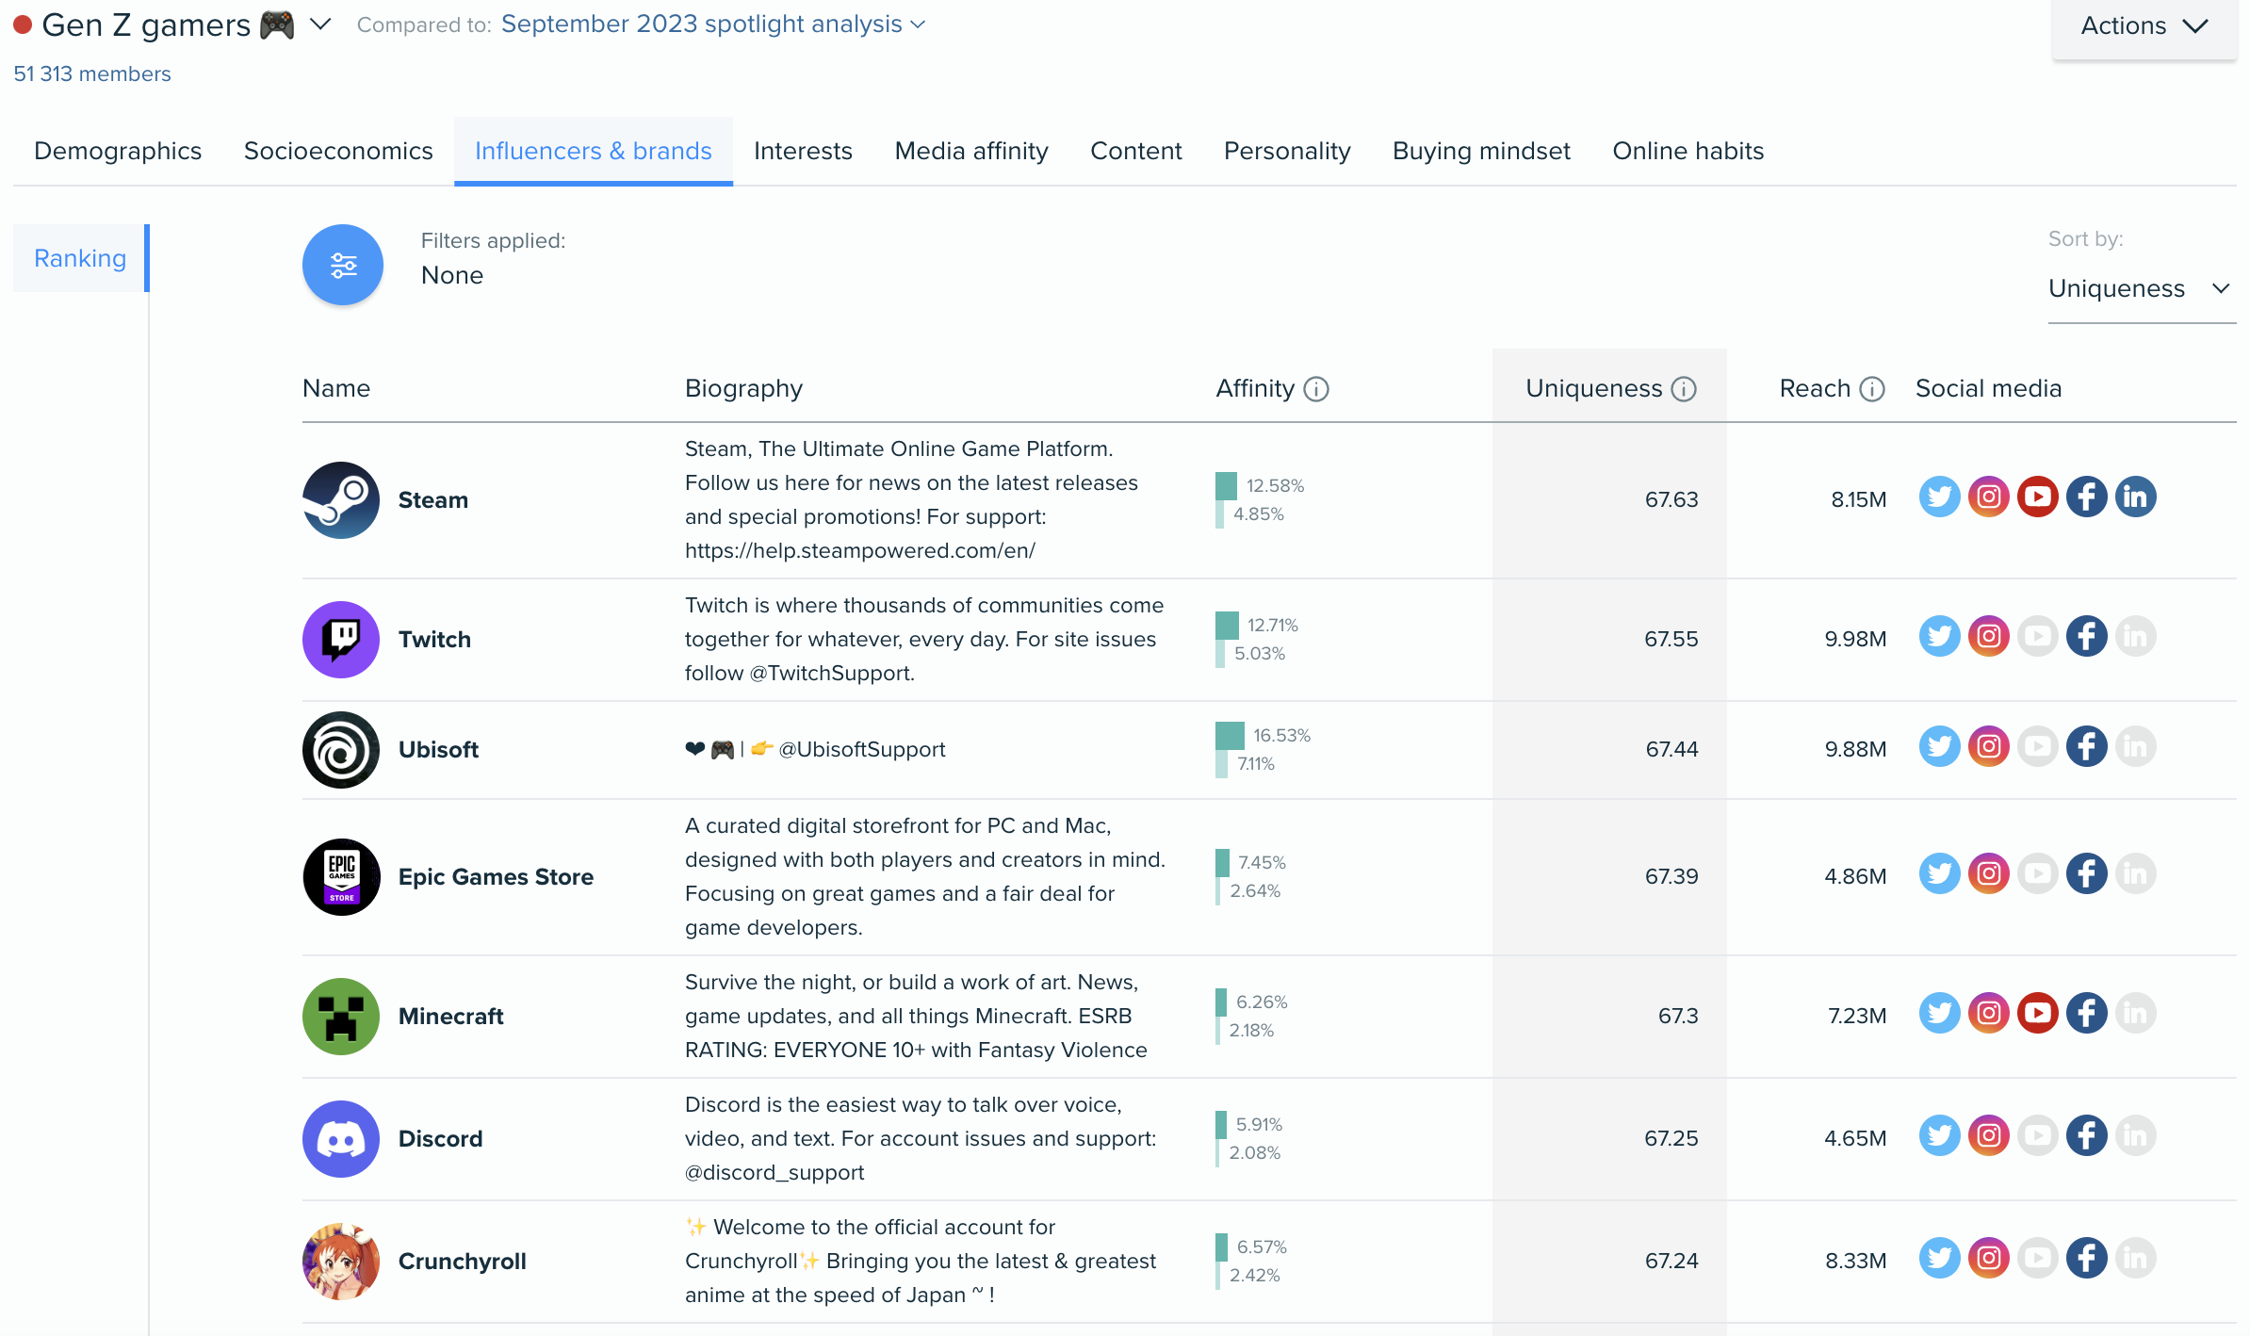
Task: Open the Buying mindset tab
Action: (1481, 151)
